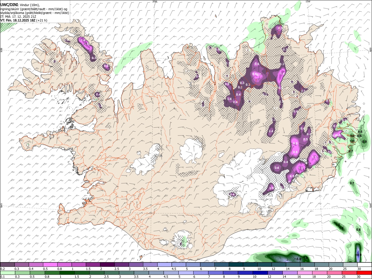Pick the bright pink 0.5 swatch on snow scale
This screenshot has width=372, height=279.
click(x=50, y=265)
